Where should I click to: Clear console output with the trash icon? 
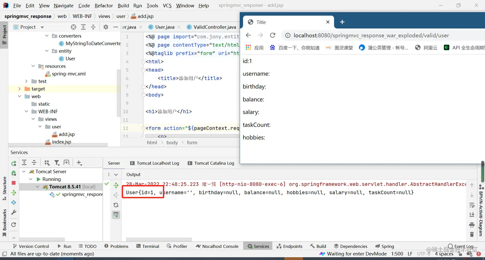coord(472,234)
